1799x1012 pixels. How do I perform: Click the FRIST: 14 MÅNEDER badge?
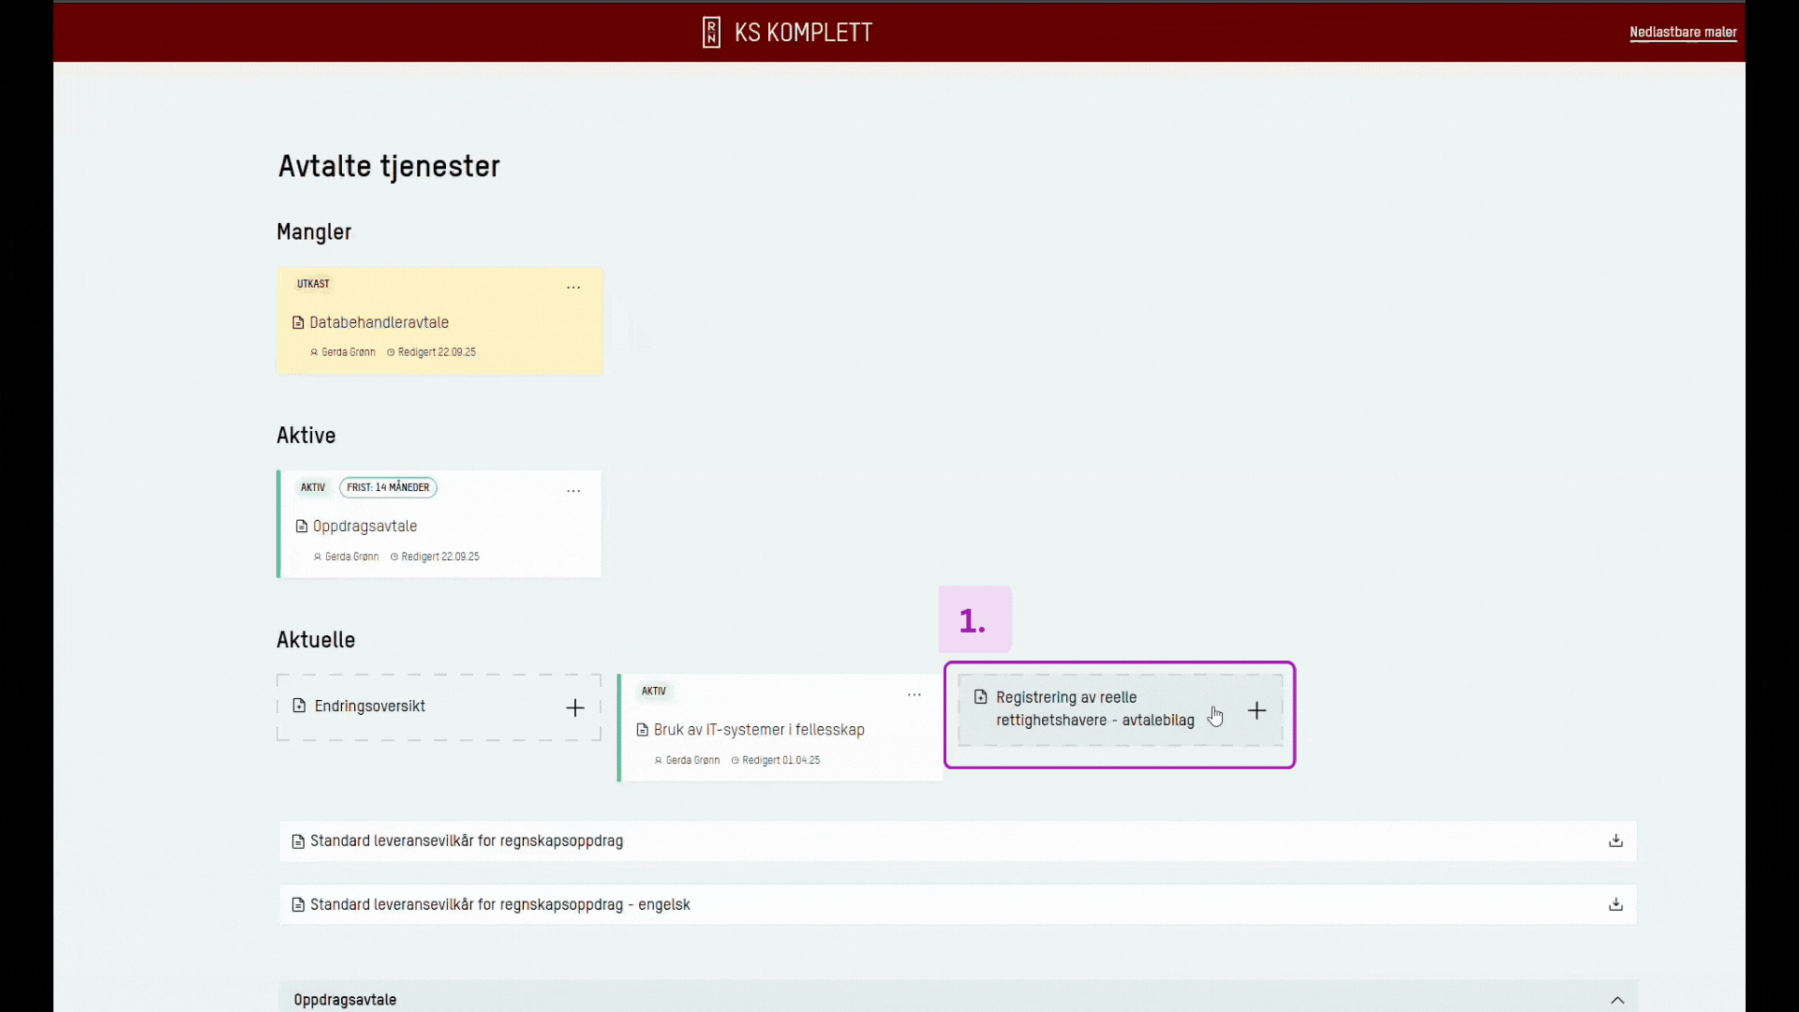click(x=388, y=487)
